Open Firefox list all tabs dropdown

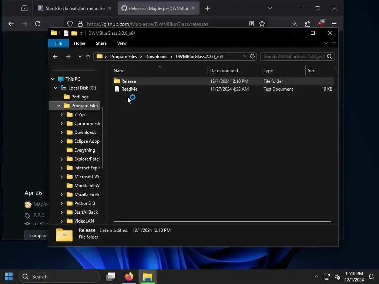pyautogui.click(x=270, y=8)
